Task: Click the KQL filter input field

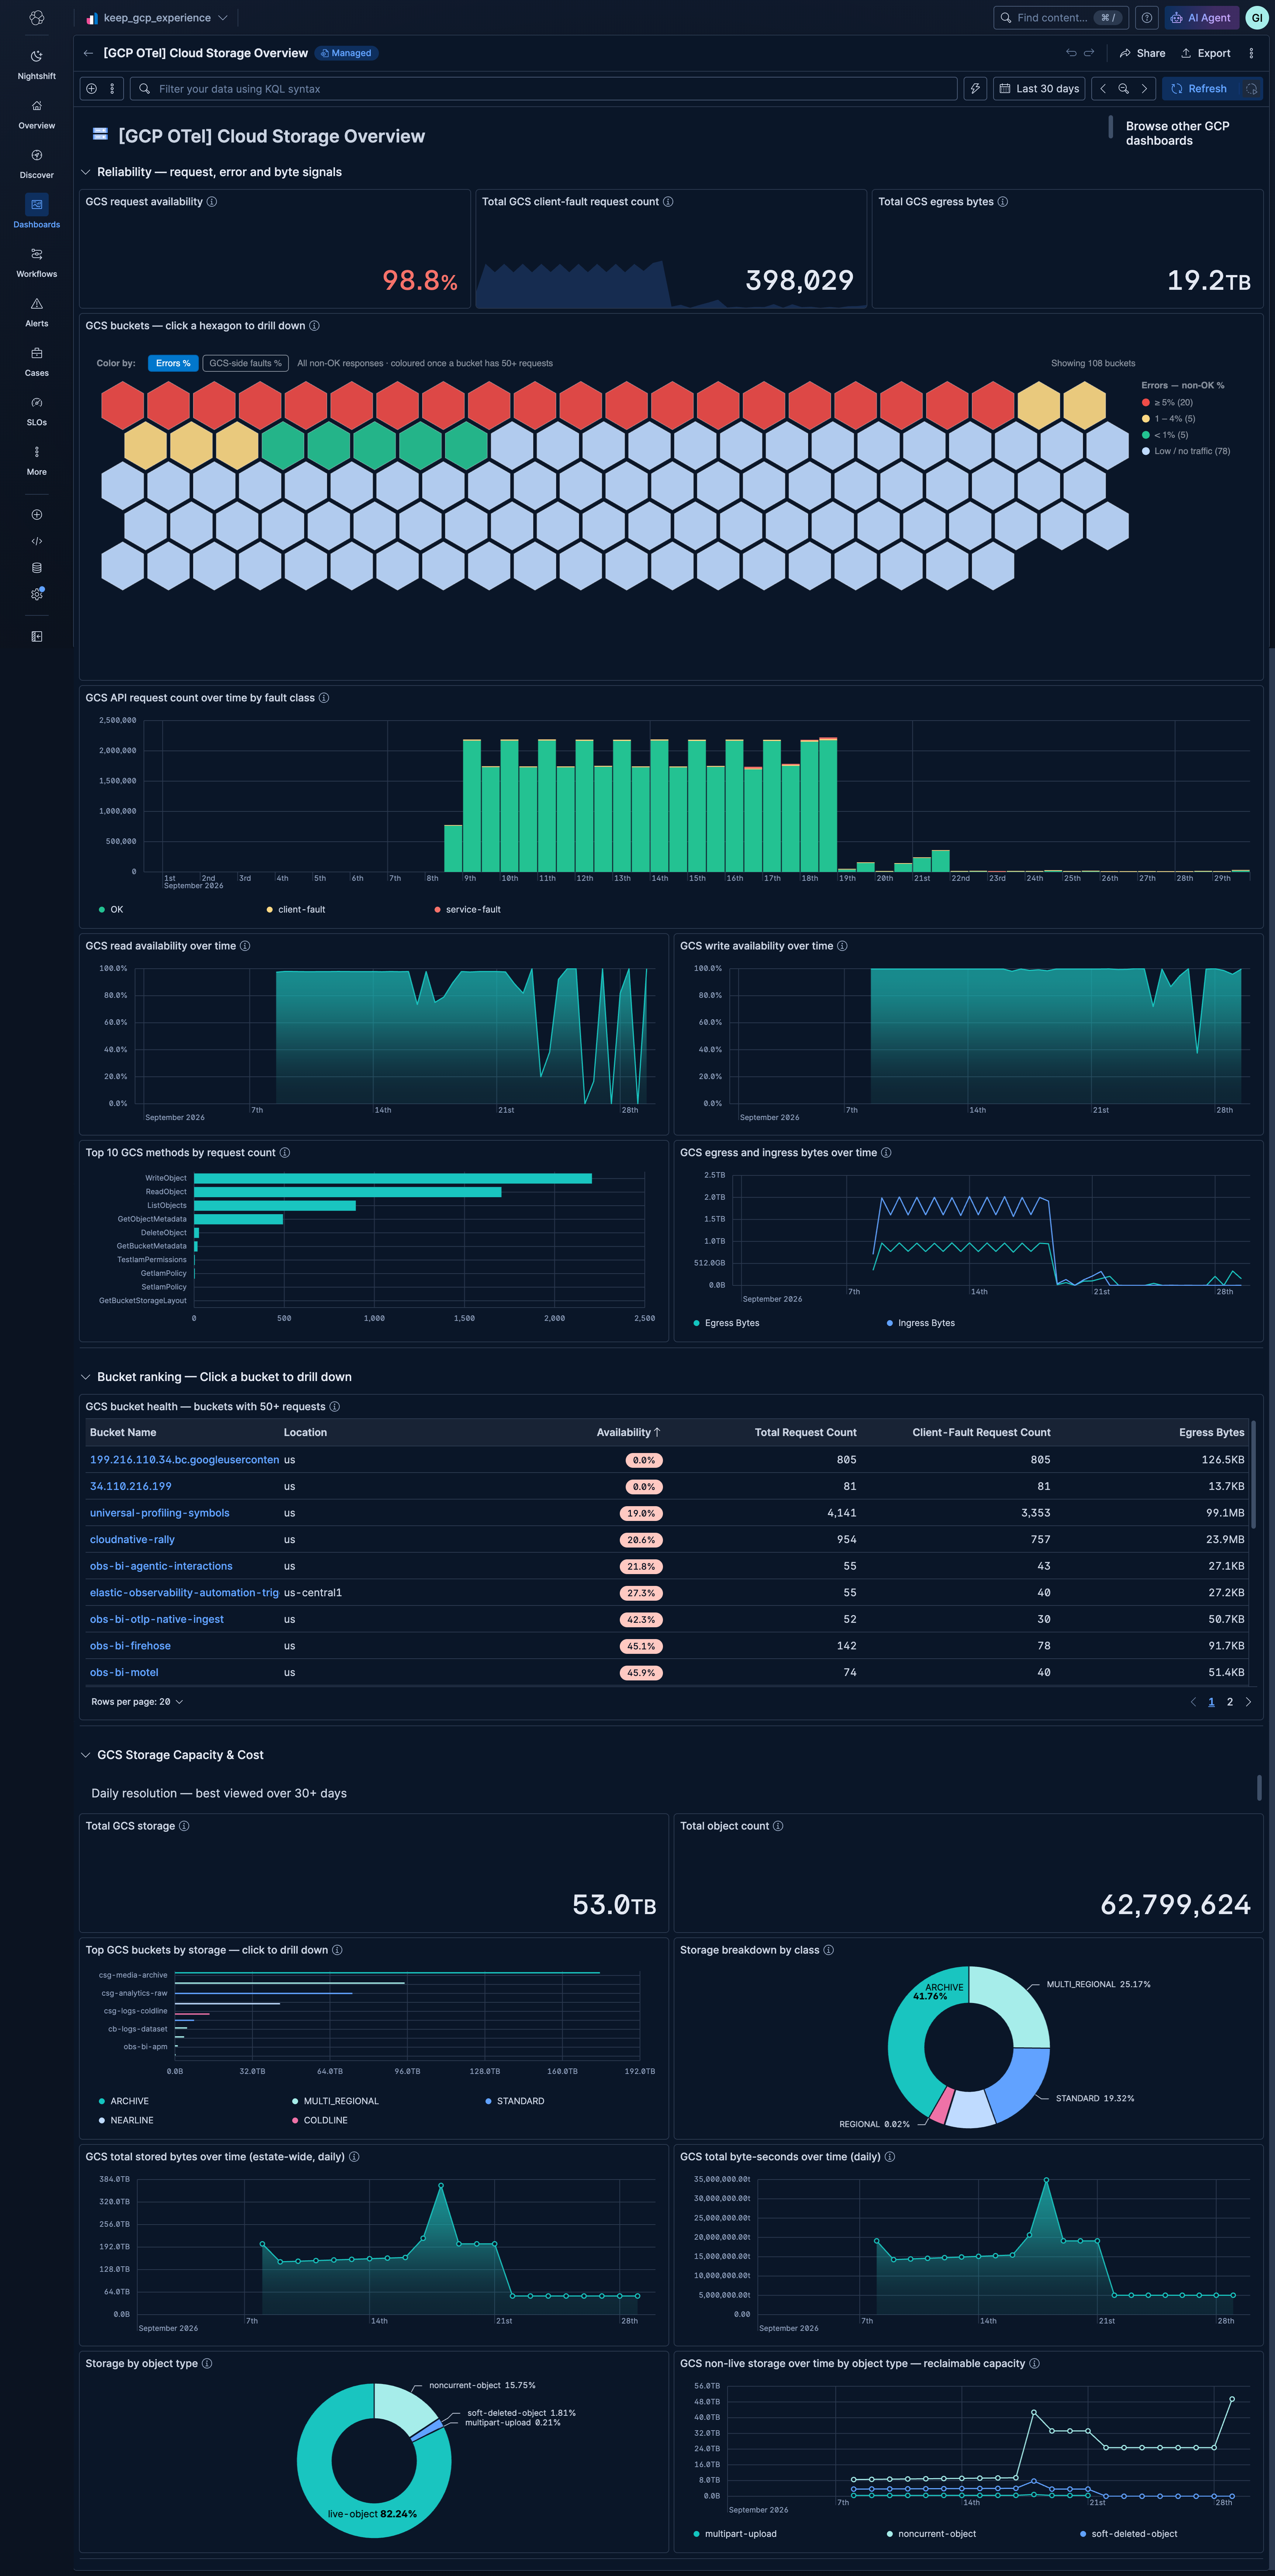Action: [543, 89]
